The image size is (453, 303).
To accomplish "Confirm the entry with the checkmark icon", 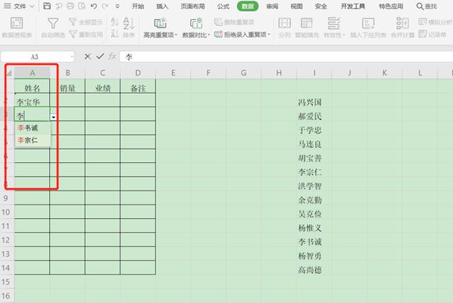I will pos(100,57).
